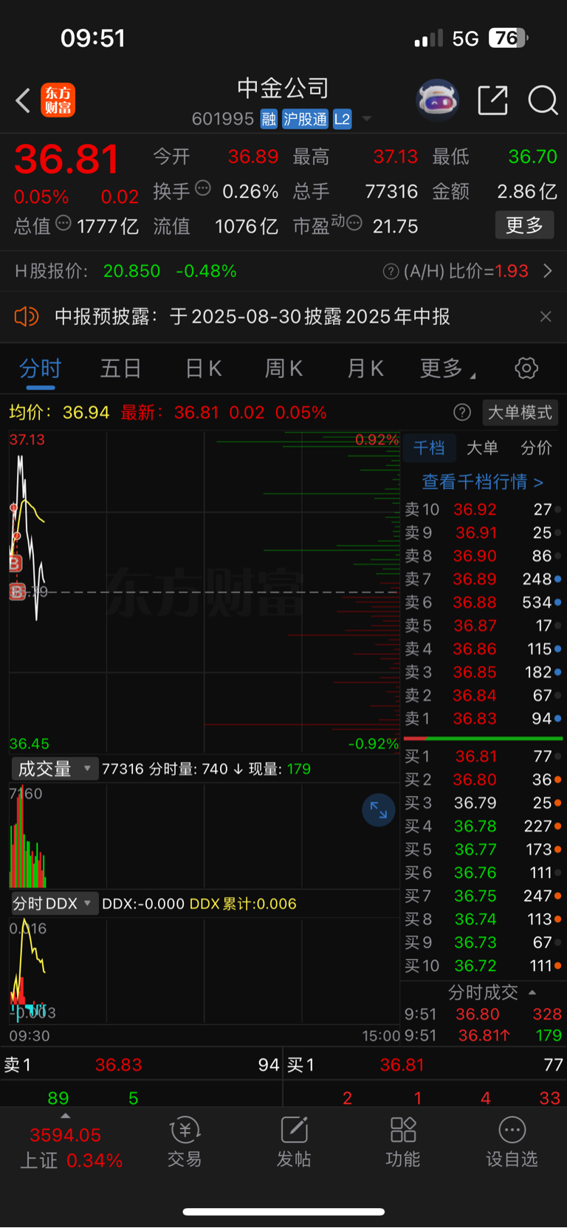
Task: Select 买10 row at 36.72
Action: pos(484,966)
